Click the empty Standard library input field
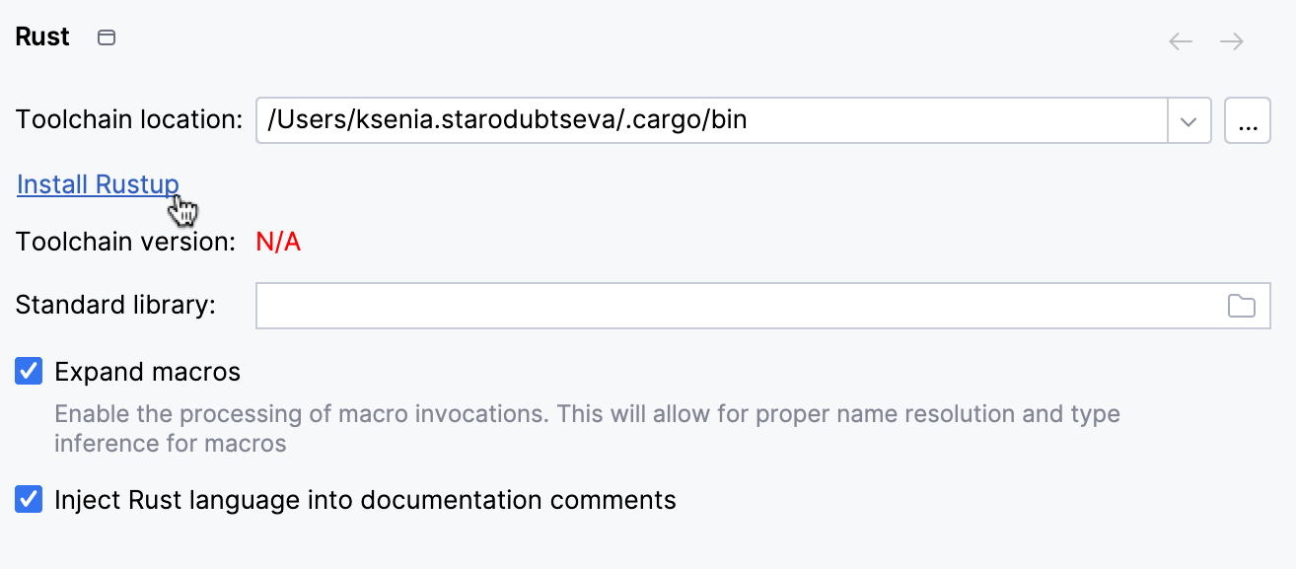Screen dimensions: 1296x569 click(690, 306)
